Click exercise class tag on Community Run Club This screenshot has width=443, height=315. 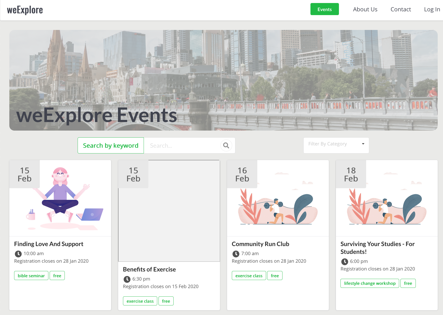pos(249,276)
